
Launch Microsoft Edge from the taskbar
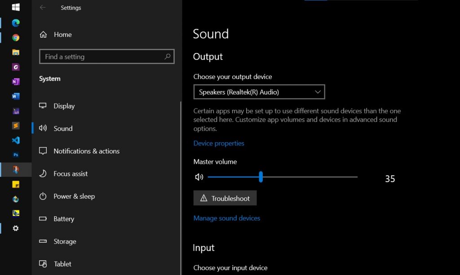click(16, 23)
